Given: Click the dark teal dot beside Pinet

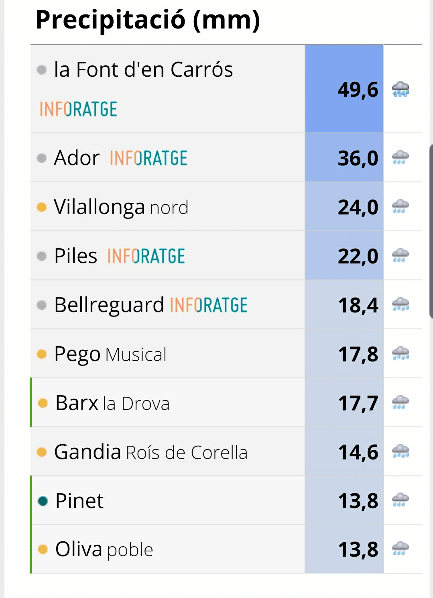Looking at the screenshot, I should click(43, 501).
